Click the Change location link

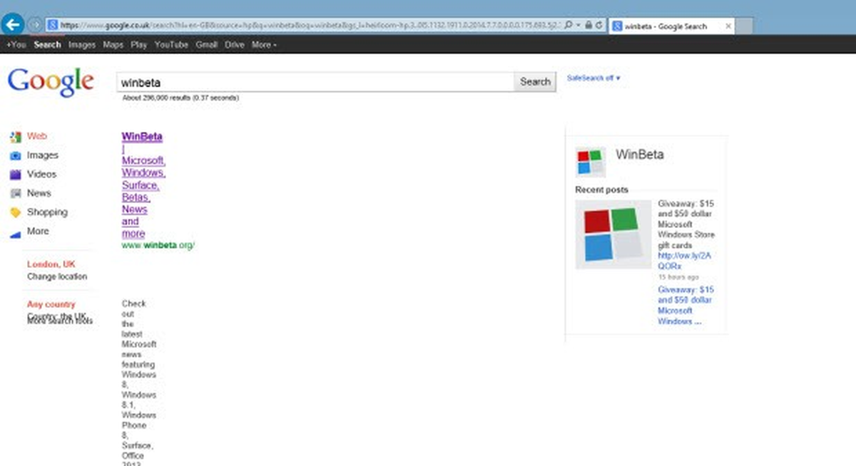point(57,276)
